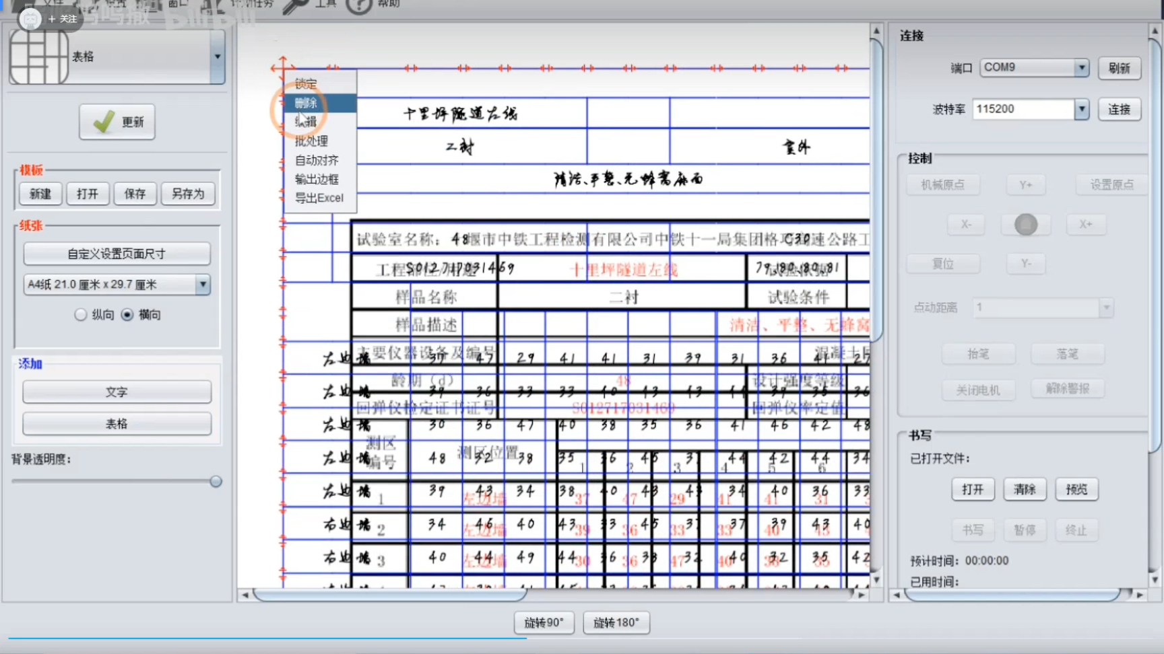Open Help via the question mark icon
The image size is (1164, 654).
point(358,7)
